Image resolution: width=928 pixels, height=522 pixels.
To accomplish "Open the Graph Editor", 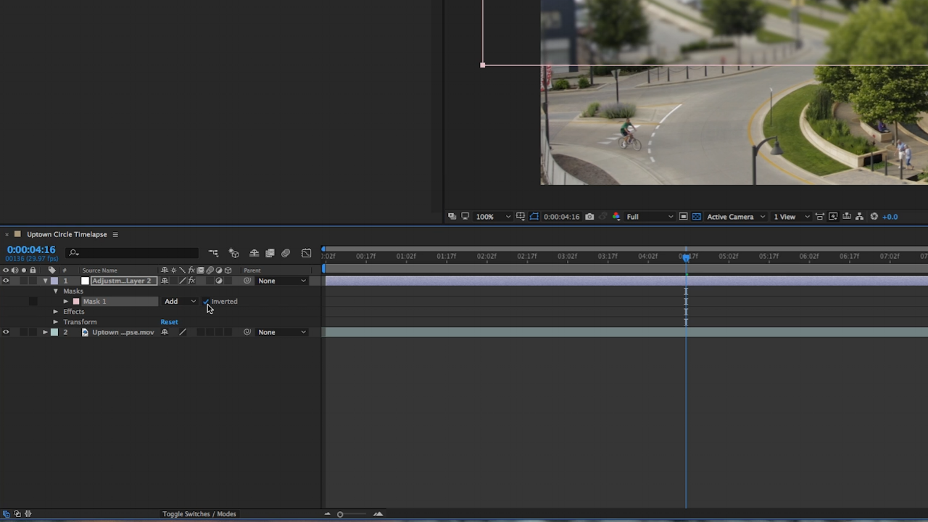I will click(x=307, y=253).
